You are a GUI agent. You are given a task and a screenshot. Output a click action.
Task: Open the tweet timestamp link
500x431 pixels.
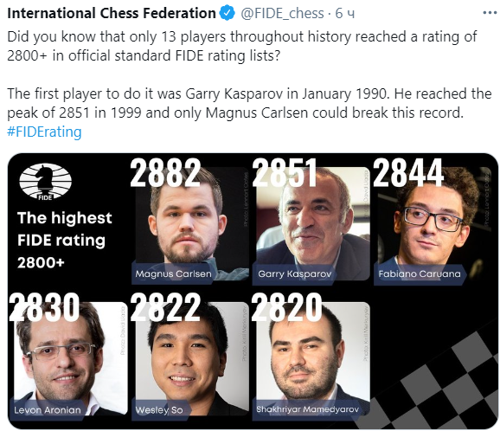click(x=344, y=13)
